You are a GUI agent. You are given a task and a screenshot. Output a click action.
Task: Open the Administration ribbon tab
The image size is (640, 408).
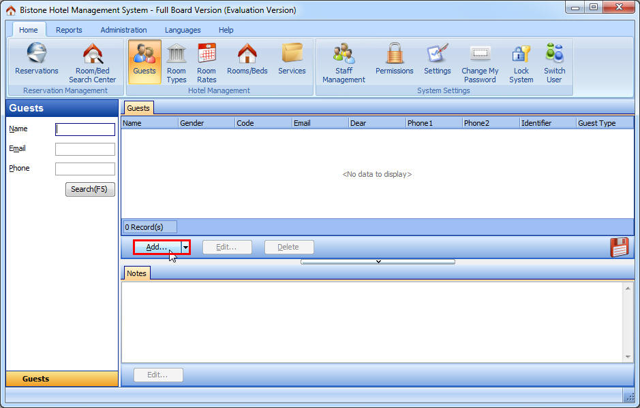pos(123,30)
